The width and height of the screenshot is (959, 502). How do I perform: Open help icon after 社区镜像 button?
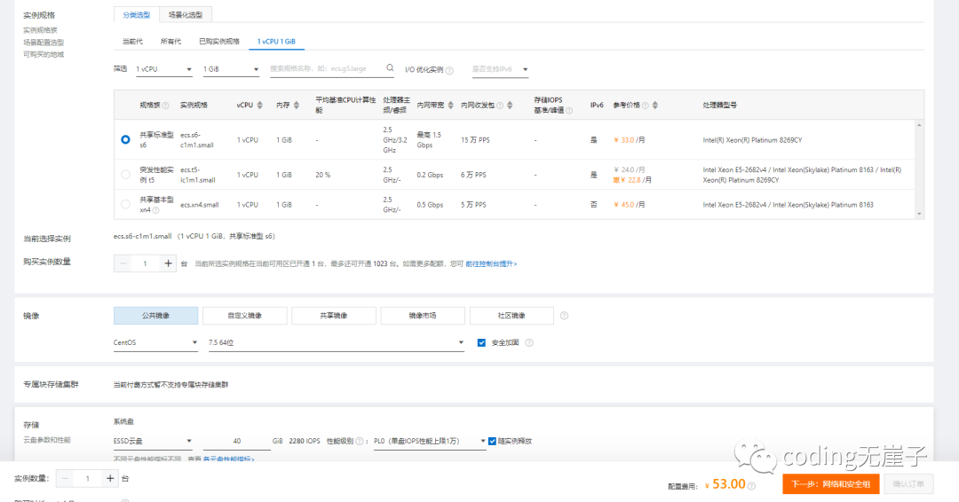click(564, 316)
